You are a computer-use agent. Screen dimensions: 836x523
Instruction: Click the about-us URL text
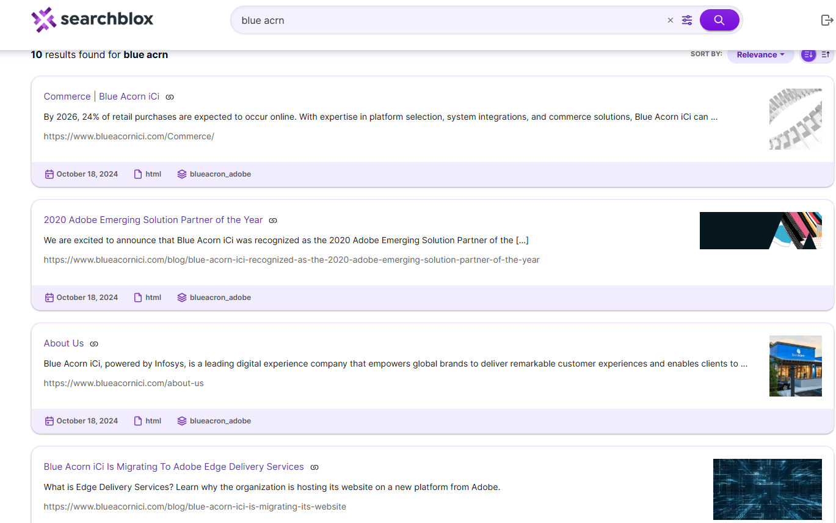123,383
